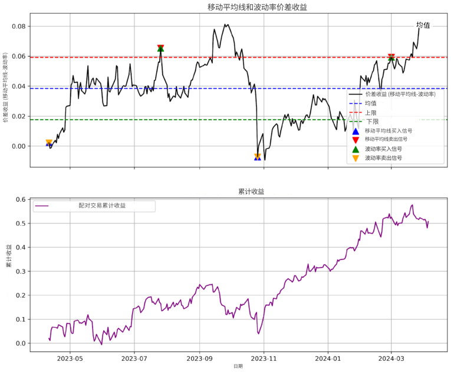Click the red dashed 上限 legend entry
The width and height of the screenshot is (451, 372).
371,113
